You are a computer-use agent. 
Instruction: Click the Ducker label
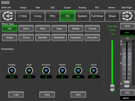[67, 8]
